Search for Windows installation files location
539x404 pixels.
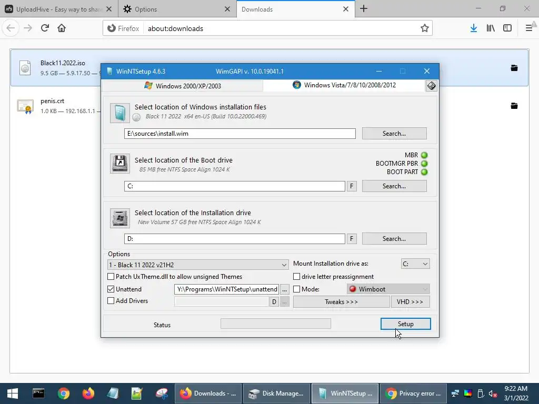coord(394,133)
